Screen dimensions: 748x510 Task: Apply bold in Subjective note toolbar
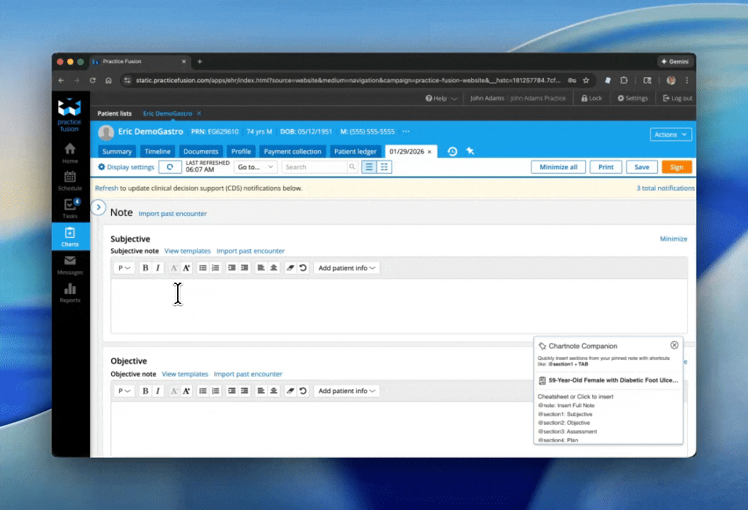click(x=145, y=268)
